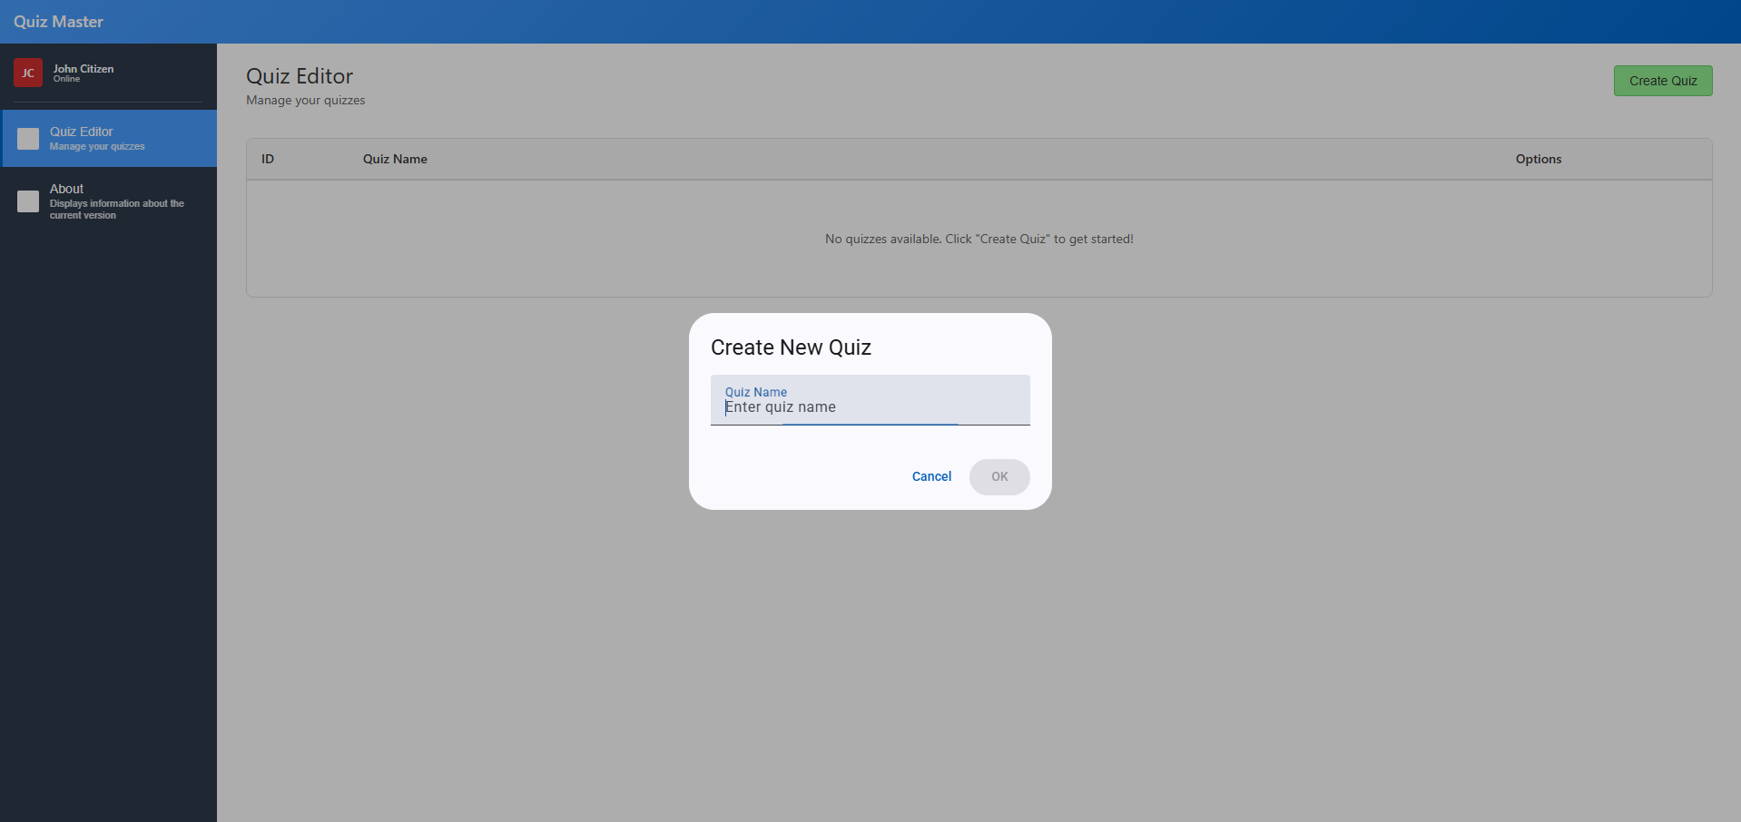Click the Options column header

(x=1538, y=159)
